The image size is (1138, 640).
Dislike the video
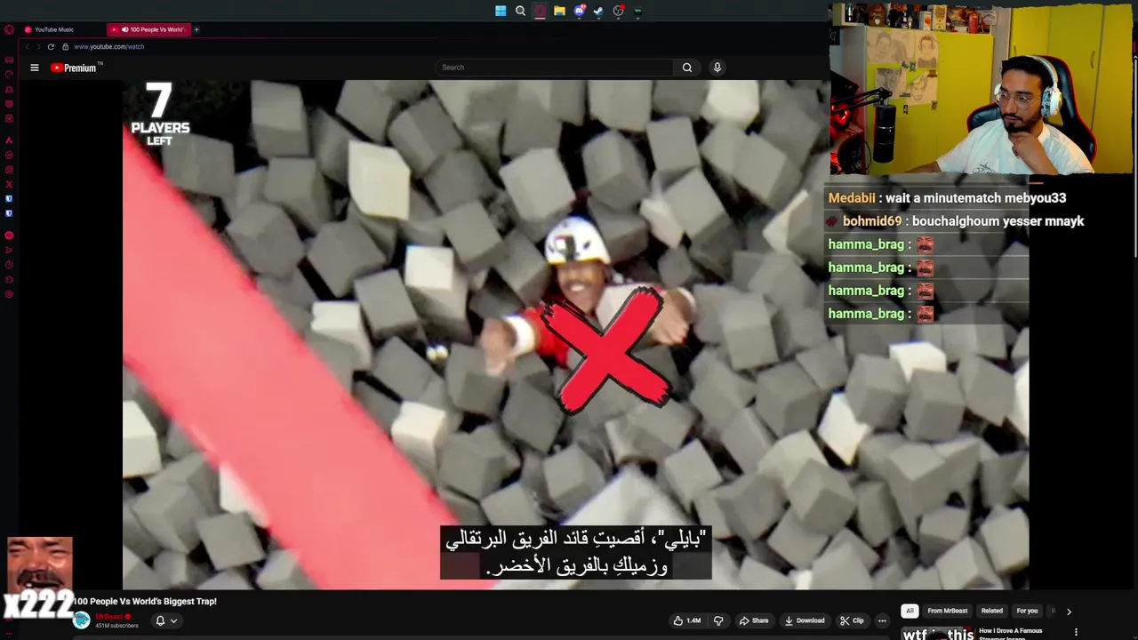point(718,620)
